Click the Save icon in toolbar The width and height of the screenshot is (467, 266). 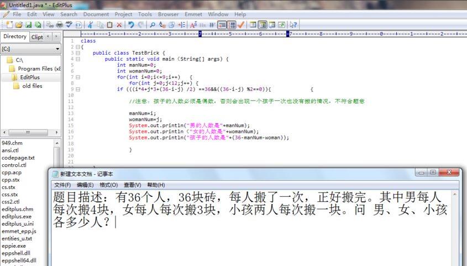[28, 25]
